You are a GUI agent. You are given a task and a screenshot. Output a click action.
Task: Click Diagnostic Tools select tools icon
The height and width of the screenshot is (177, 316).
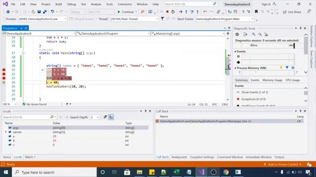[x=245, y=34]
